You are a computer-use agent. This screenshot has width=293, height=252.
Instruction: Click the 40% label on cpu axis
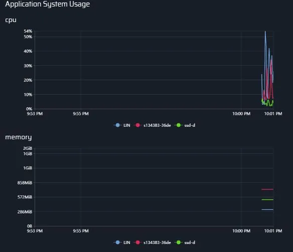pyautogui.click(x=28, y=51)
